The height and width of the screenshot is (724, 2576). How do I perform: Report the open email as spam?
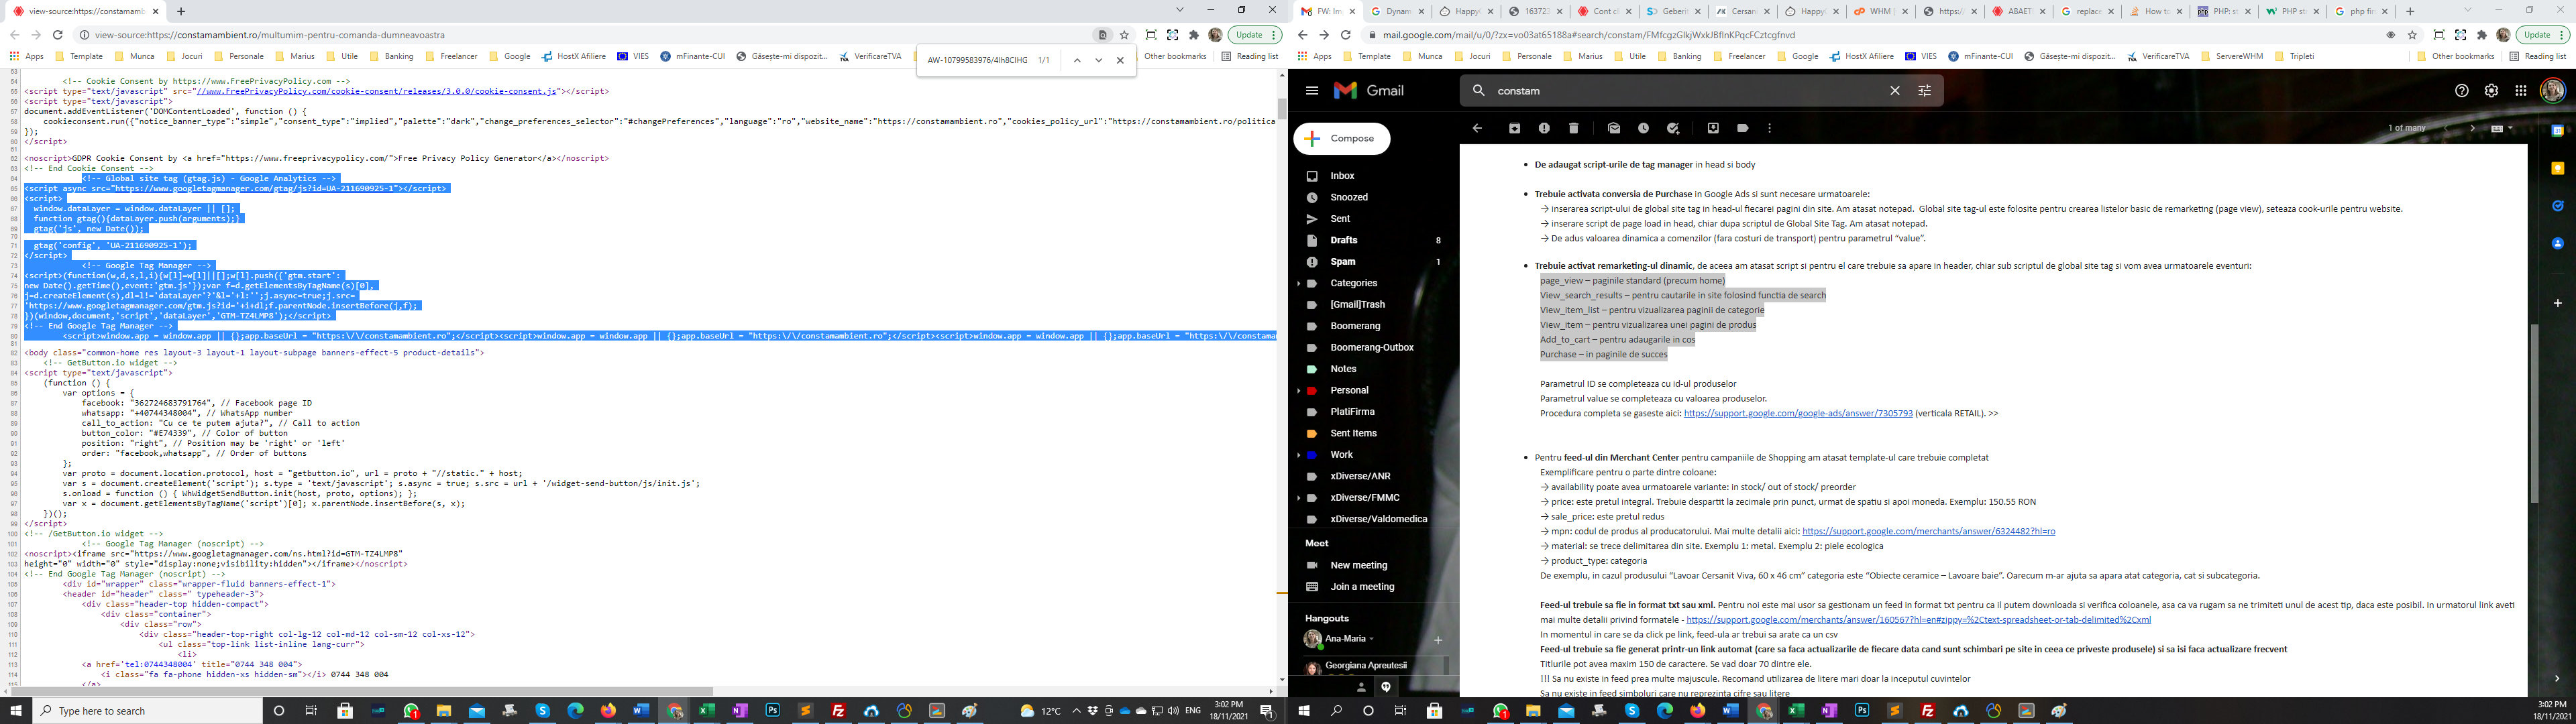point(1544,128)
